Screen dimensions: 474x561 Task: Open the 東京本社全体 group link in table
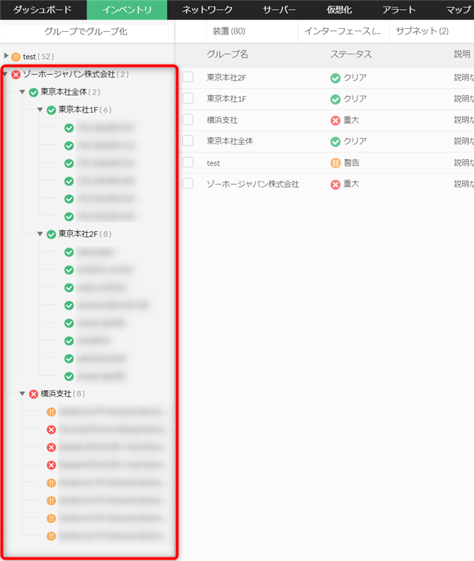[x=230, y=141]
